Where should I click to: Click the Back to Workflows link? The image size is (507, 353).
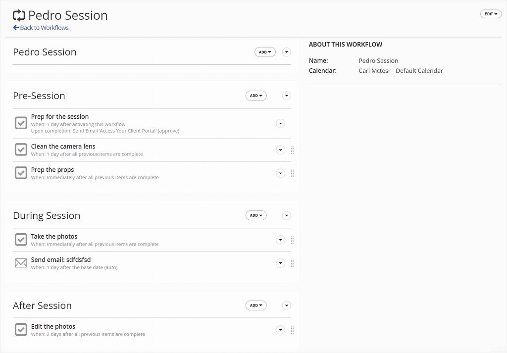tap(44, 27)
